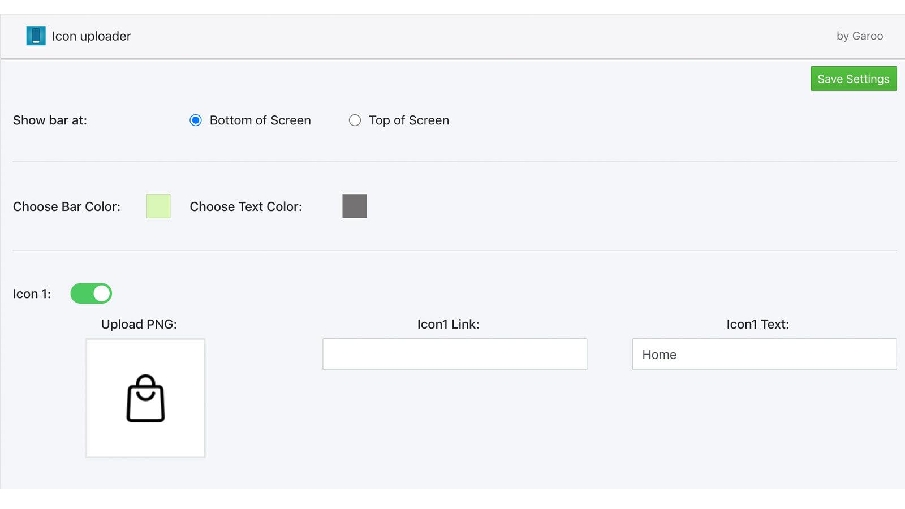Click the 'Icon 1:' label text

click(x=32, y=294)
